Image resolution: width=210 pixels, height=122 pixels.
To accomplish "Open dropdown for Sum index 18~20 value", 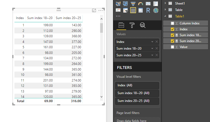I will (152, 49).
